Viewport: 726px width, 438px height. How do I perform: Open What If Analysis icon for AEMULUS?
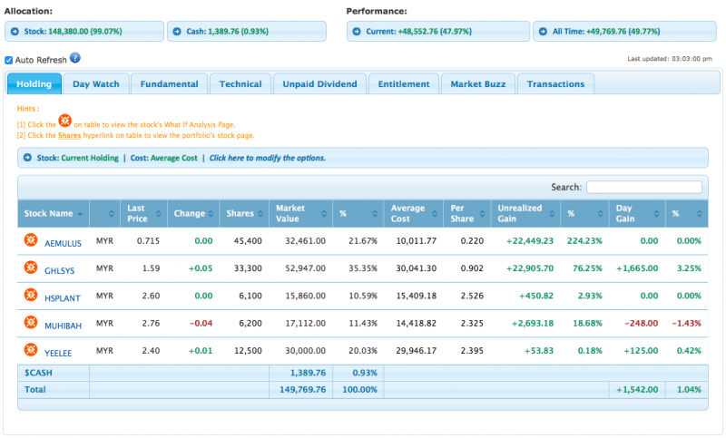point(30,240)
